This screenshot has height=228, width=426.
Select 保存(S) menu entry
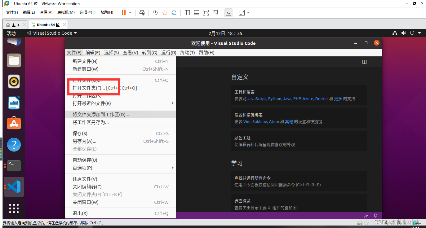coord(120,134)
